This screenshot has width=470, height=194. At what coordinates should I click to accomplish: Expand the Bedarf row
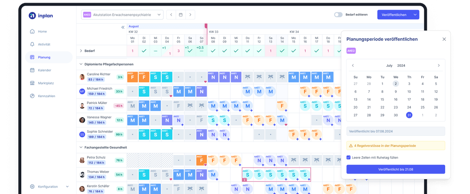[x=81, y=51]
